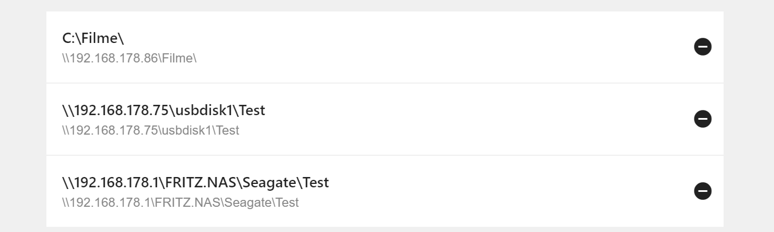Open the bold FRITZ.NAS\Seagate\Test heading
Image resolution: width=774 pixels, height=232 pixels.
click(195, 182)
